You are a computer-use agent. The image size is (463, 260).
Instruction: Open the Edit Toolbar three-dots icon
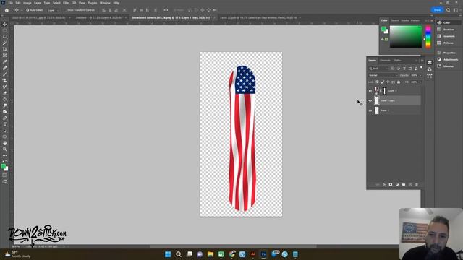click(x=5, y=155)
